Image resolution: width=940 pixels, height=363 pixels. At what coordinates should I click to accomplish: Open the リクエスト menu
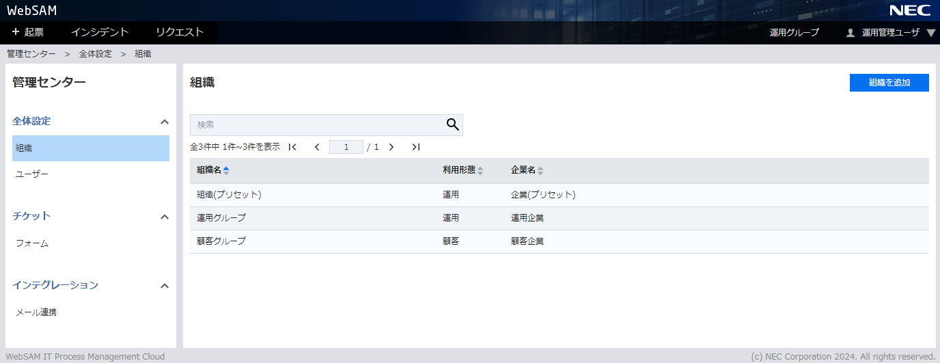pos(180,32)
